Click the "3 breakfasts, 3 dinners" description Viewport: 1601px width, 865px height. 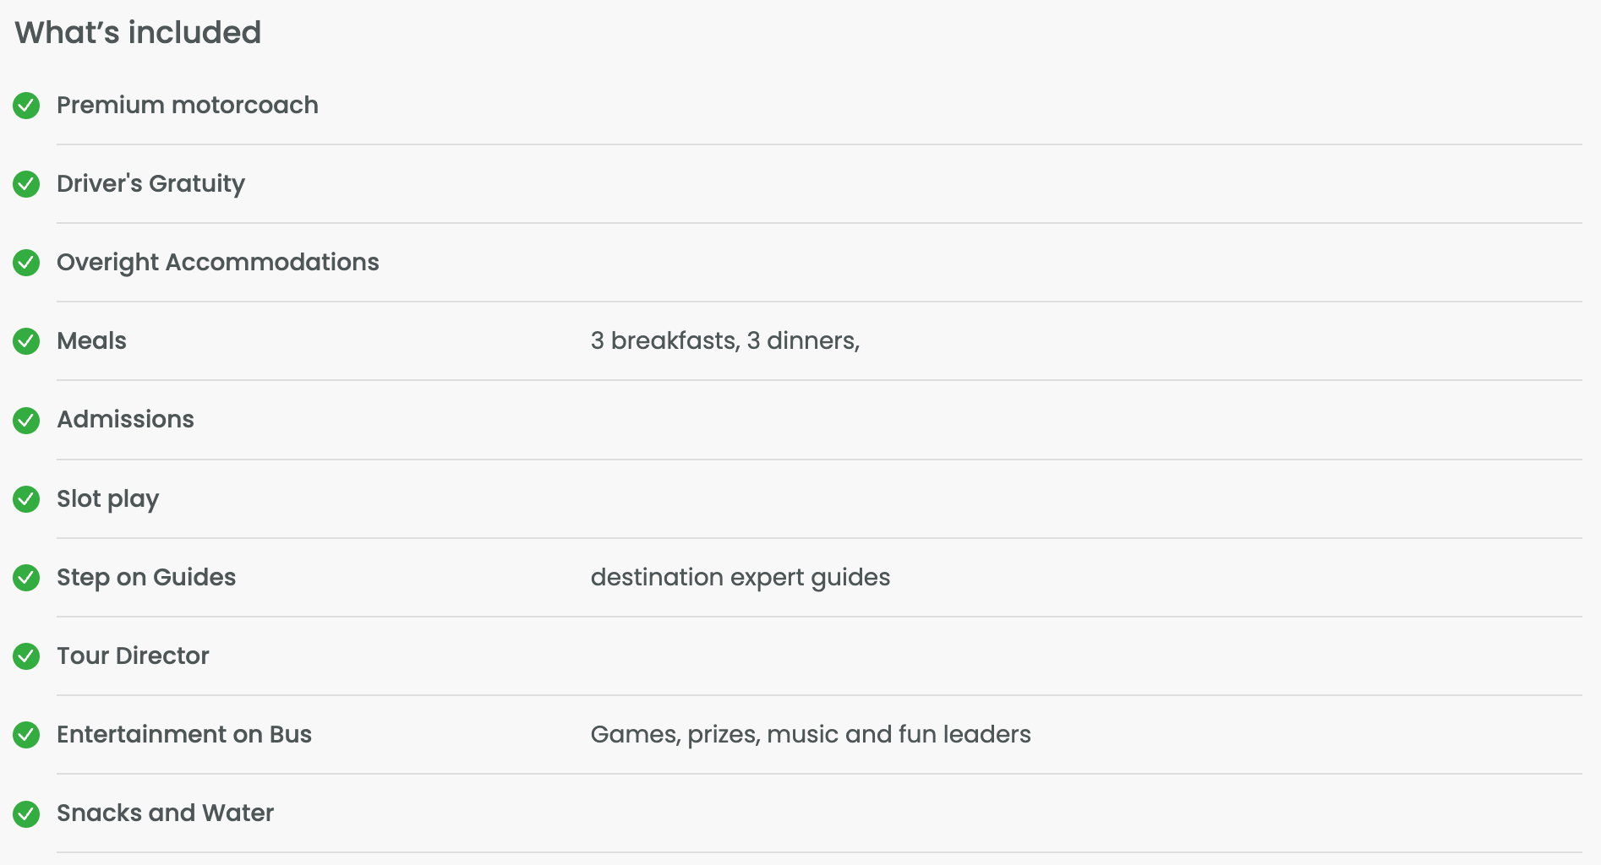click(724, 341)
